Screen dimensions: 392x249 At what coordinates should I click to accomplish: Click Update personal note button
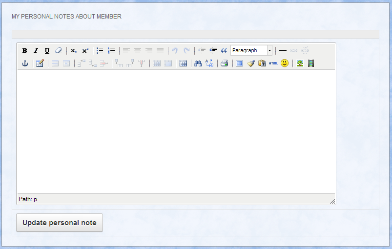(x=60, y=223)
